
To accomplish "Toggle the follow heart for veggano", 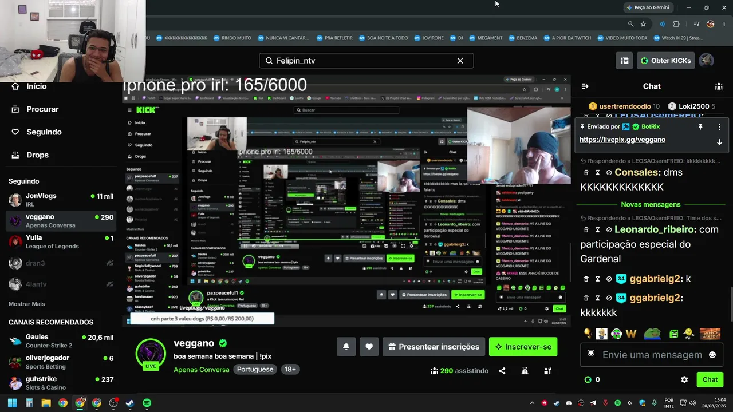I will (369, 347).
